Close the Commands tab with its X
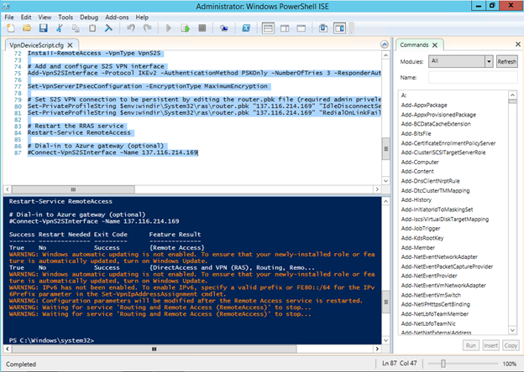 (435, 45)
